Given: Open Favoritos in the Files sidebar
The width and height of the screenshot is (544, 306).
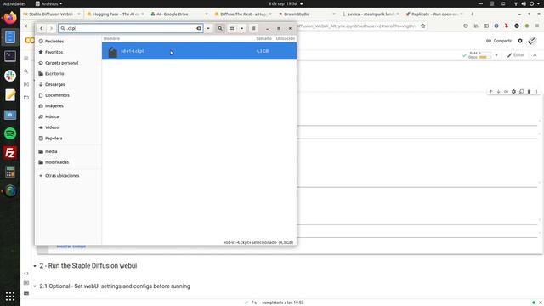Looking at the screenshot, I should point(68,52).
